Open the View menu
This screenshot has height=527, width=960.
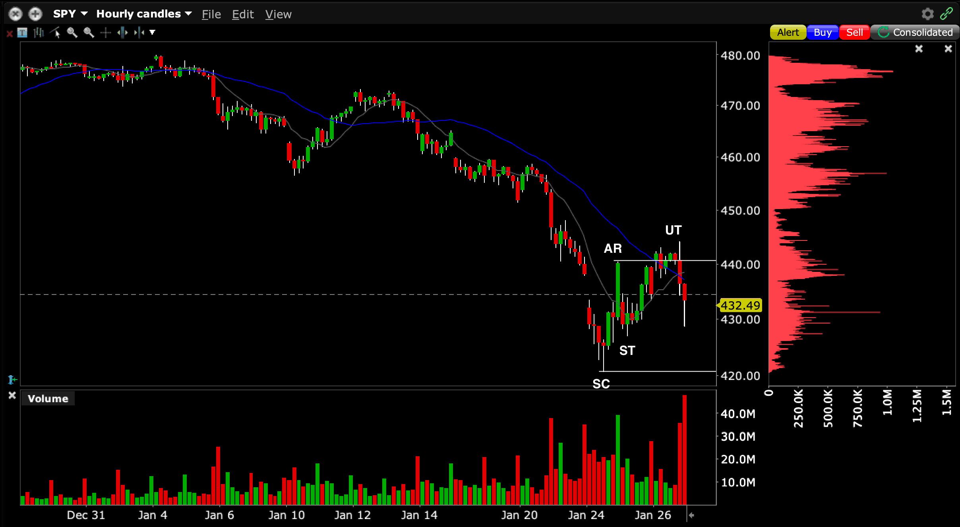click(278, 14)
